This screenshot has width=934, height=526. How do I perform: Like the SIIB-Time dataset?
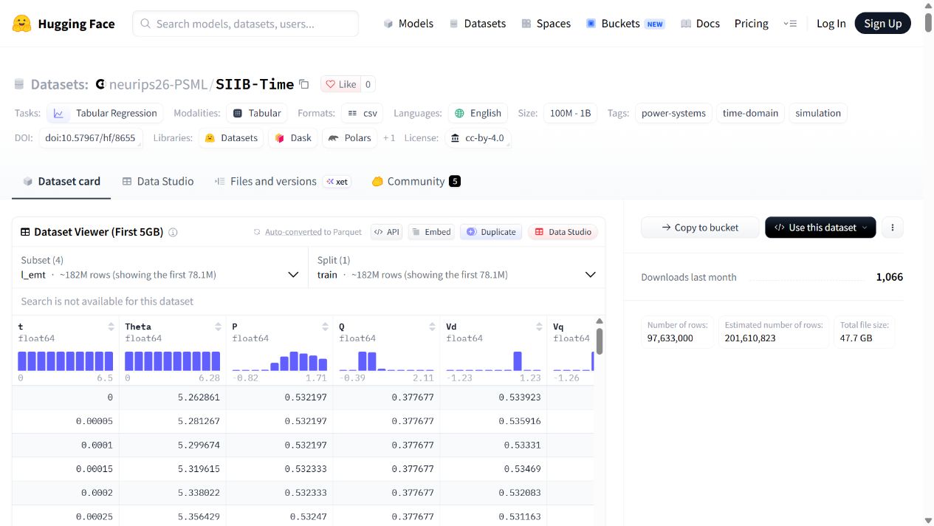point(341,84)
